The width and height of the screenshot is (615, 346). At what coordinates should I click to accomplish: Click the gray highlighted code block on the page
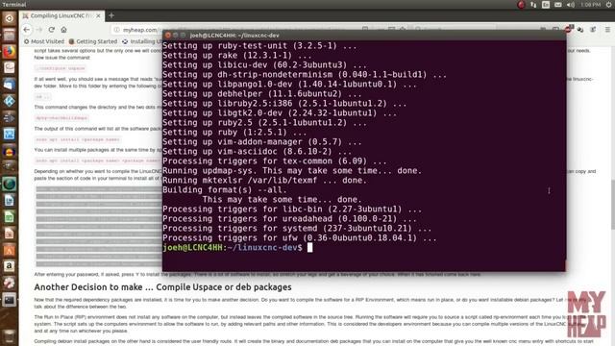98,227
